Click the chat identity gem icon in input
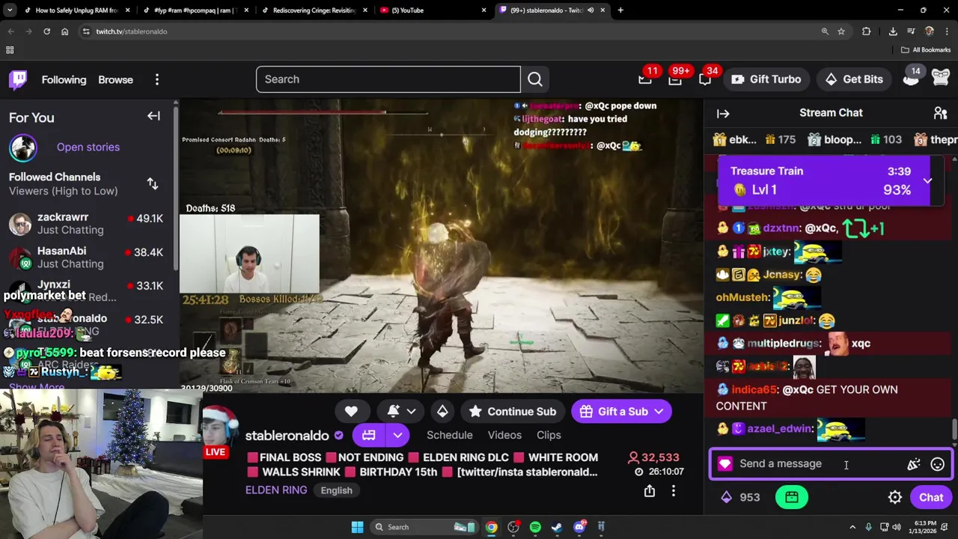Viewport: 958px width, 539px height. point(724,464)
